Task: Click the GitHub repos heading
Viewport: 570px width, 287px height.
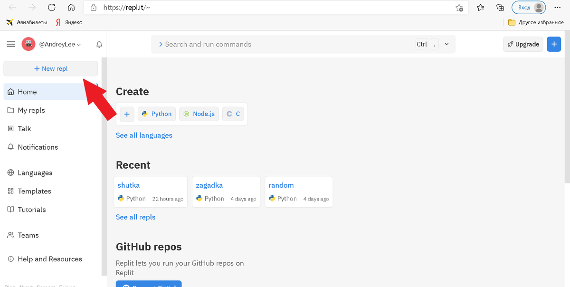Action: (x=149, y=247)
